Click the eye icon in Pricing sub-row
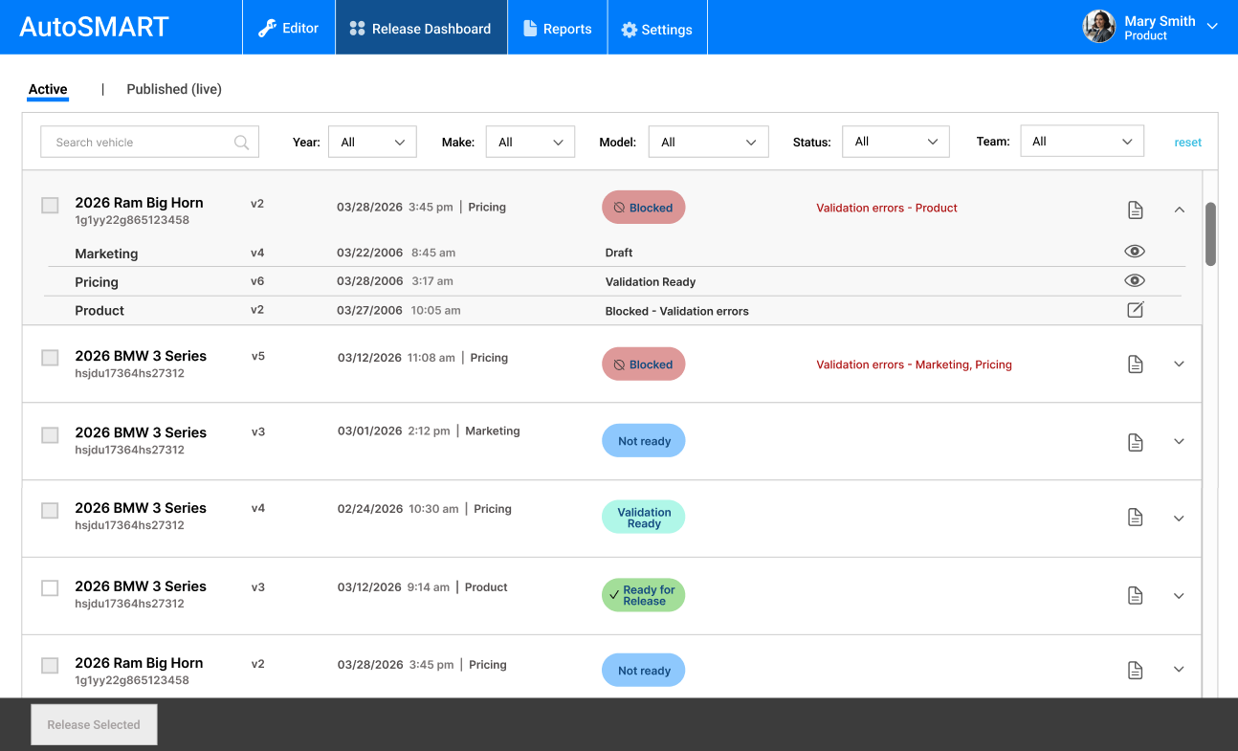This screenshot has width=1238, height=751. [1135, 280]
